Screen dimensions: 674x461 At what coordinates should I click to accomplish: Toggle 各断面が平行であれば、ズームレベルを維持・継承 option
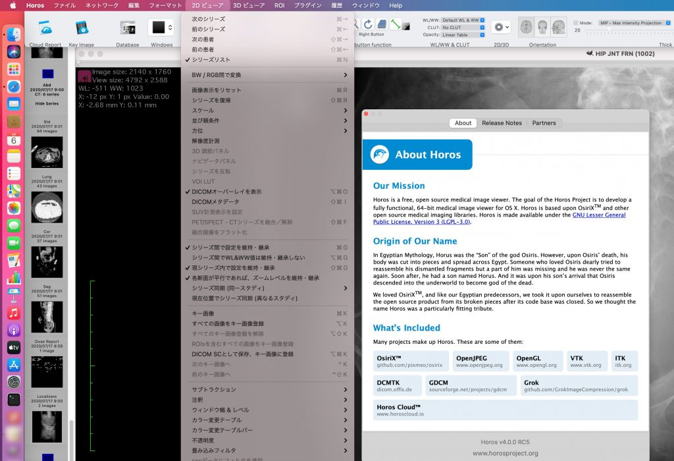pyautogui.click(x=267, y=278)
